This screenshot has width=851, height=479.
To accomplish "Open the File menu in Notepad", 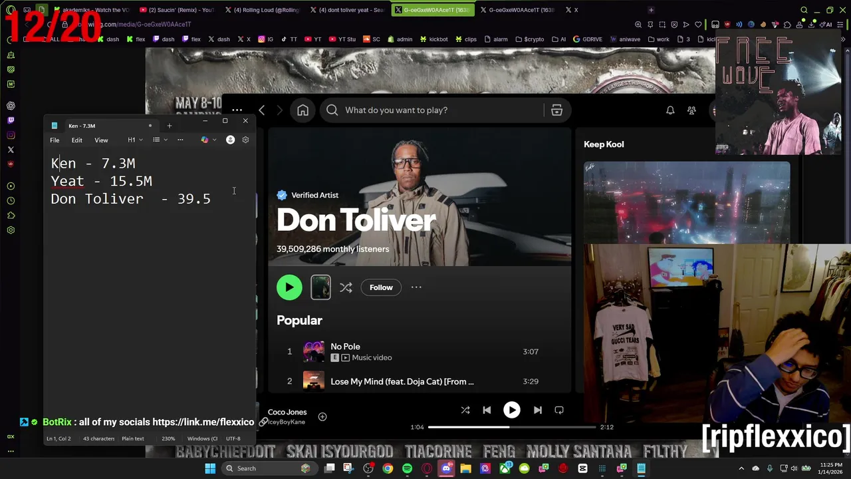I will (x=55, y=140).
